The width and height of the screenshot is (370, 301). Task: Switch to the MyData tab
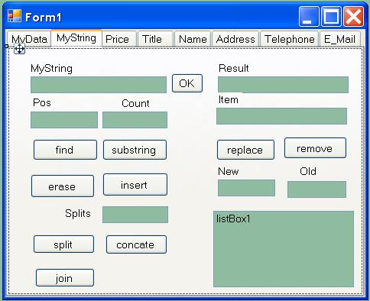point(29,39)
